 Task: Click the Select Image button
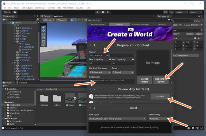(x=144, y=80)
